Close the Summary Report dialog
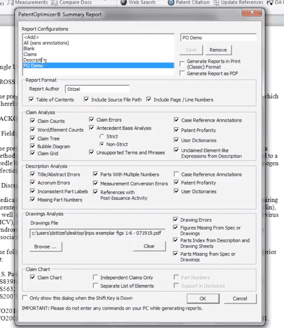The width and height of the screenshot is (284, 328). (251, 12)
